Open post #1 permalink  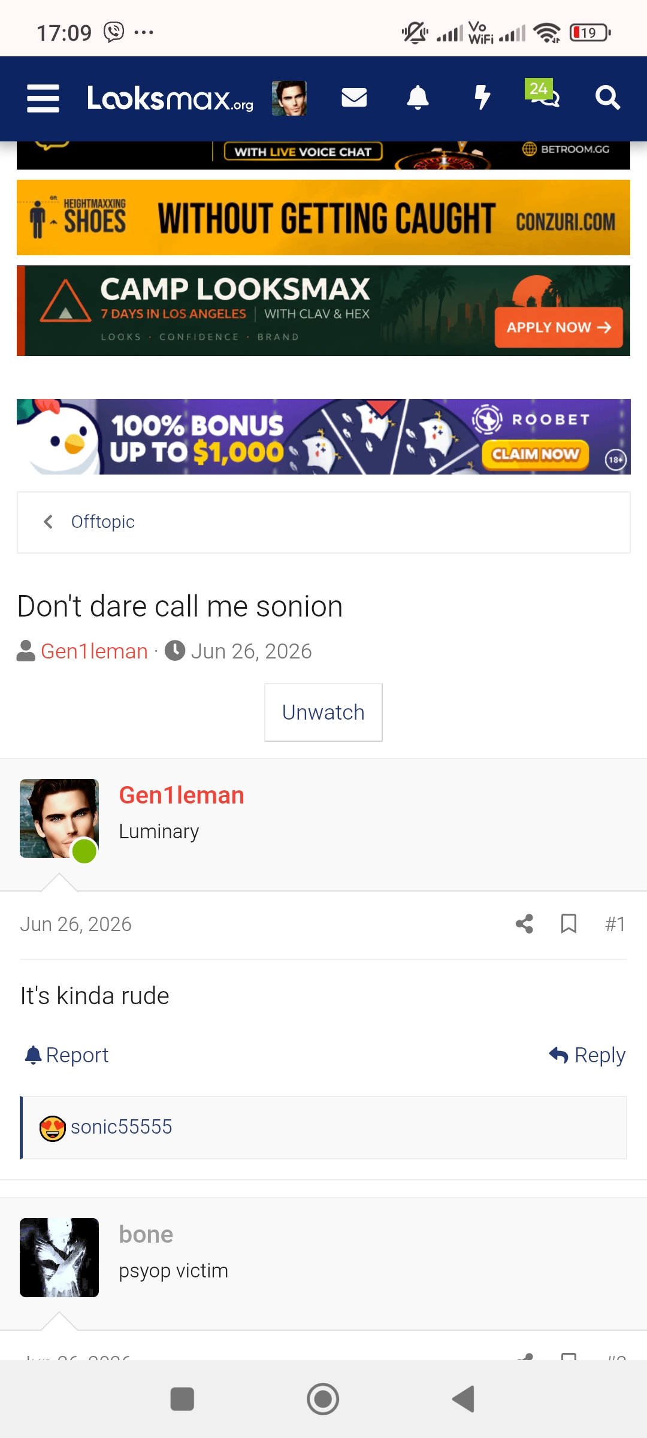click(x=615, y=924)
